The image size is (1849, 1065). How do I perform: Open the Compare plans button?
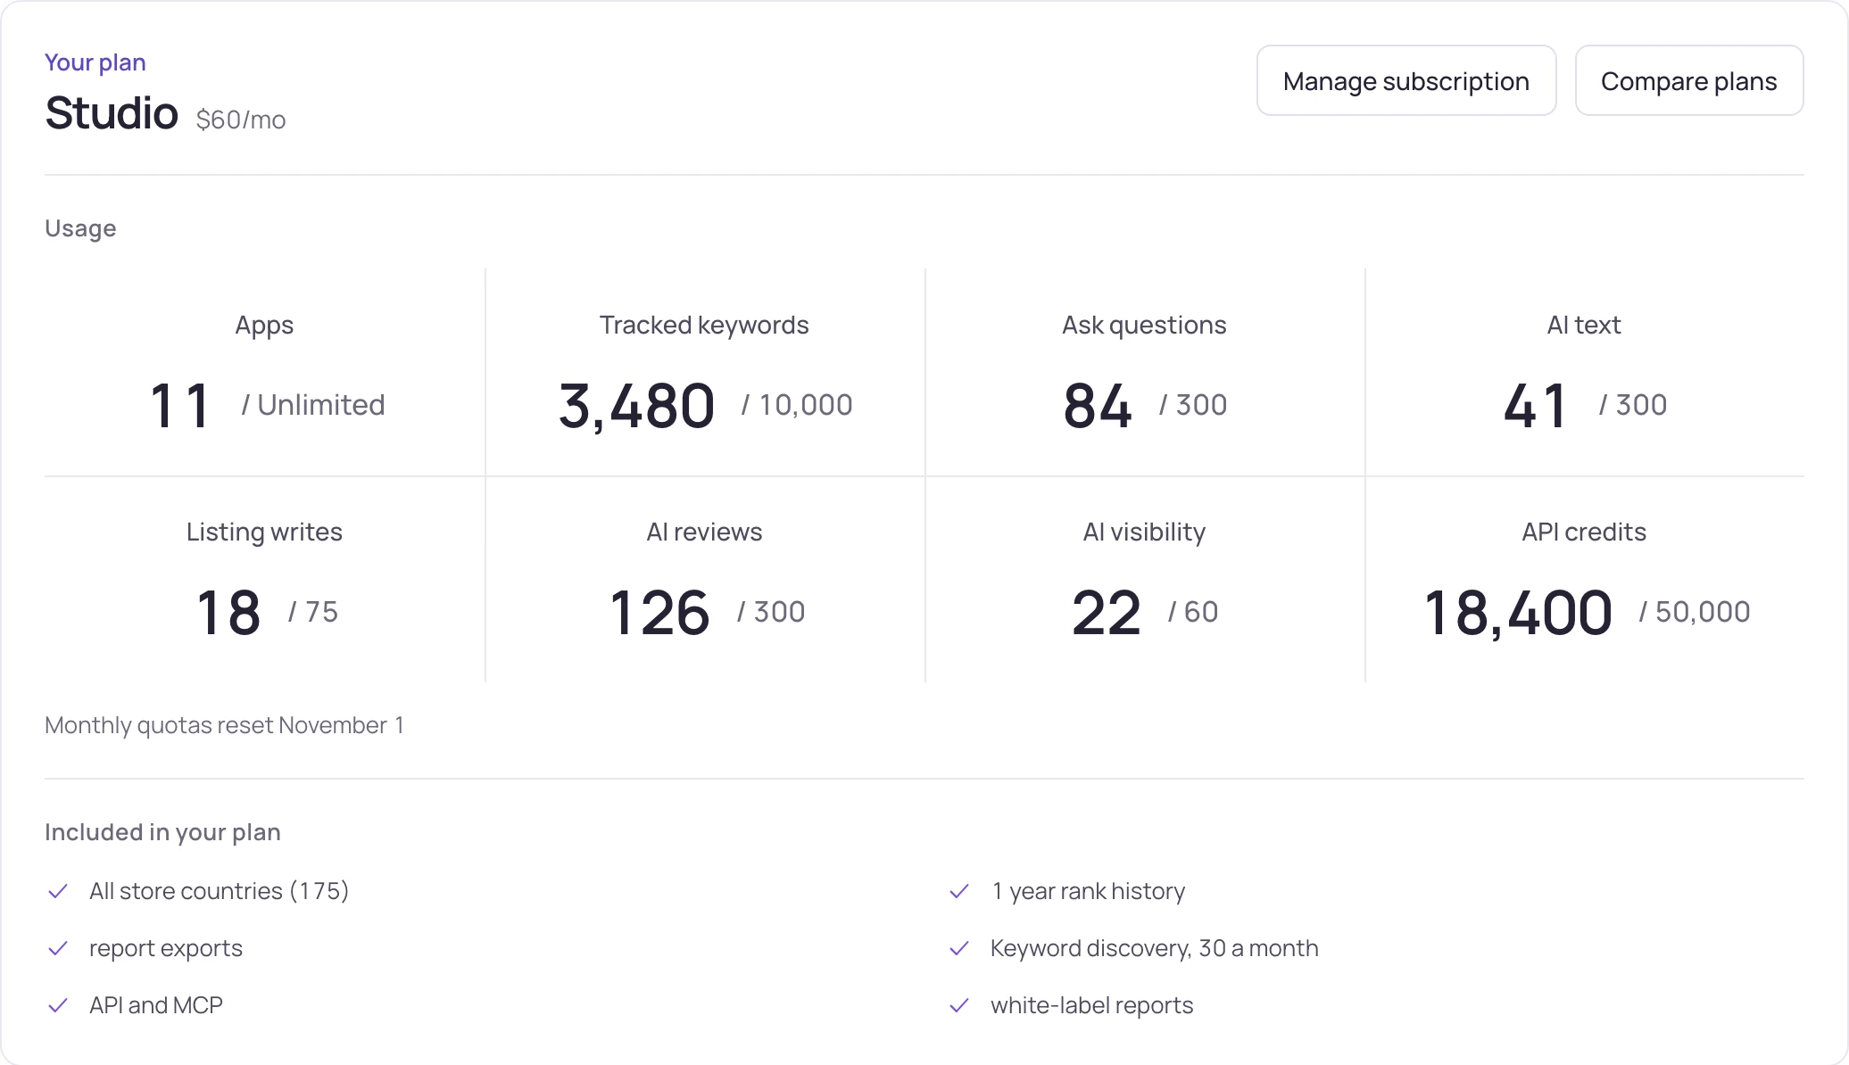click(1689, 81)
